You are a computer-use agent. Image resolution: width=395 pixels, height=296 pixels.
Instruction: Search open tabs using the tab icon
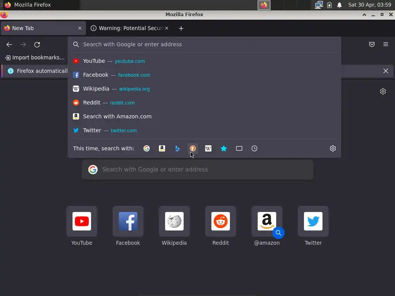[239, 148]
